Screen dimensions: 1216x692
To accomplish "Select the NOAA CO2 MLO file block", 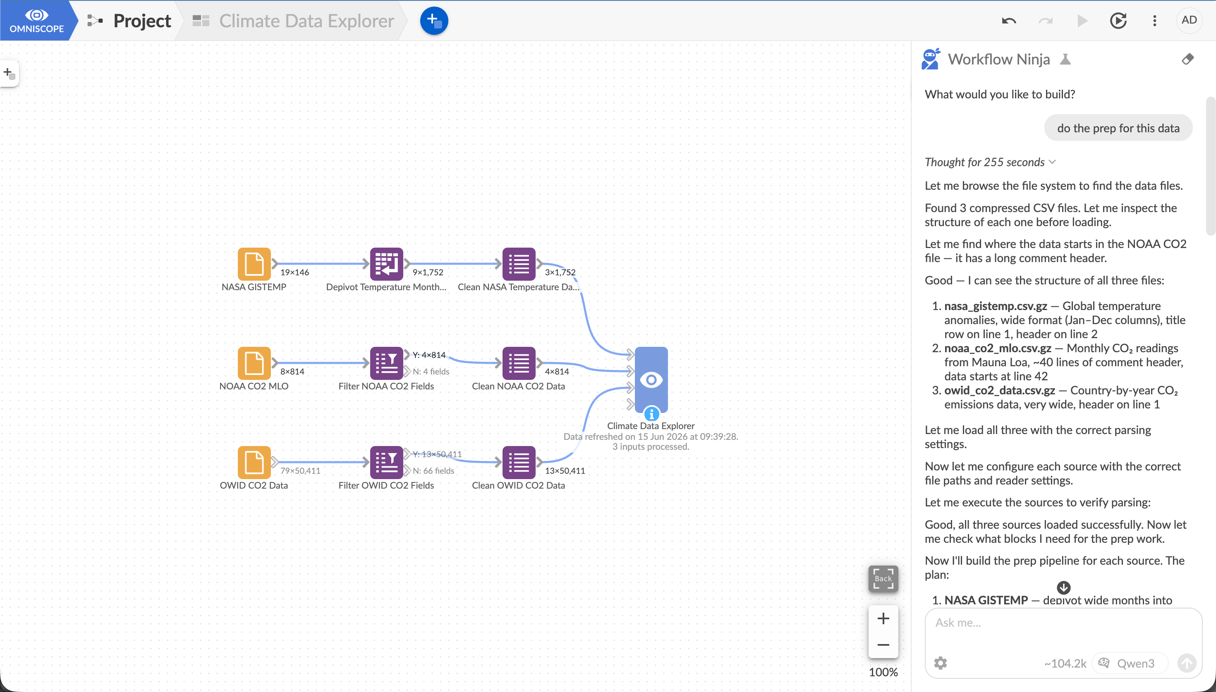I will click(254, 363).
